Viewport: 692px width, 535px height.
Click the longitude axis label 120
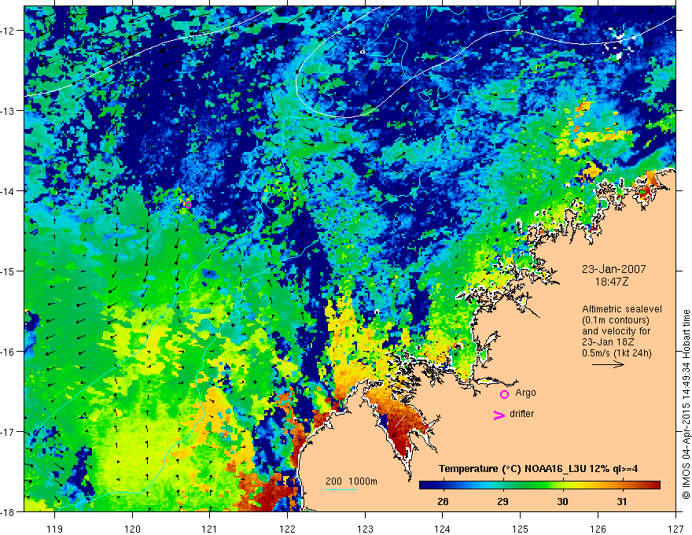click(x=132, y=529)
